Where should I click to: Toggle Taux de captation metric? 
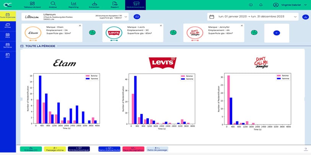click(x=133, y=149)
